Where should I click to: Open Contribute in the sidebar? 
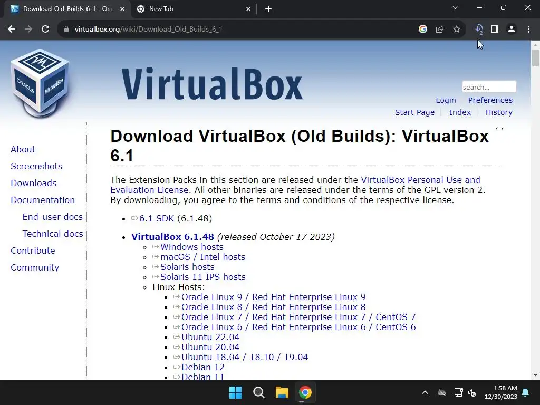point(33,250)
